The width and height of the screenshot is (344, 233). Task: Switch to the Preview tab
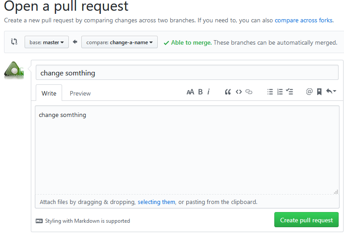click(x=80, y=93)
